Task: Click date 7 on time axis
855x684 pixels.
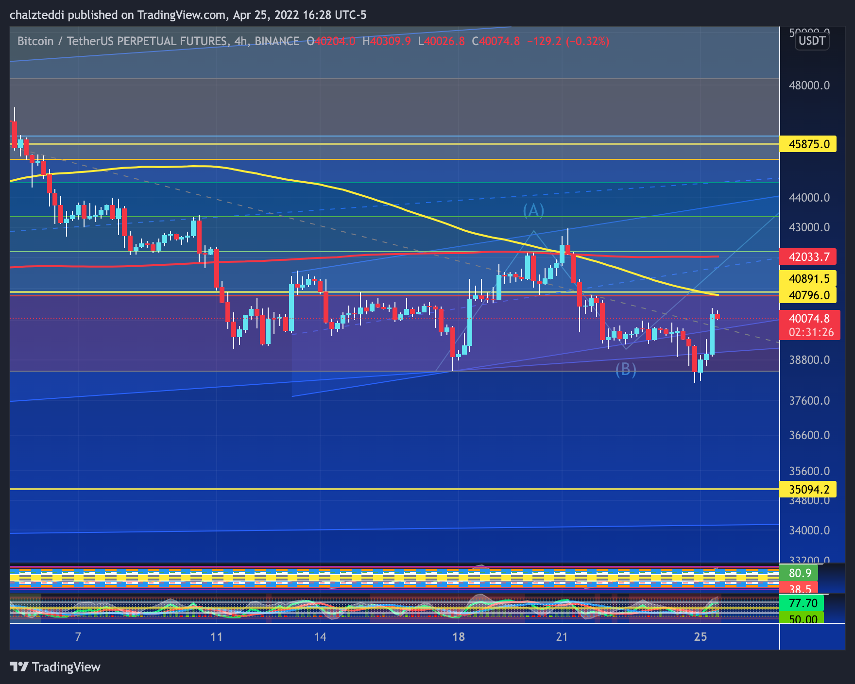Action: pos(78,637)
